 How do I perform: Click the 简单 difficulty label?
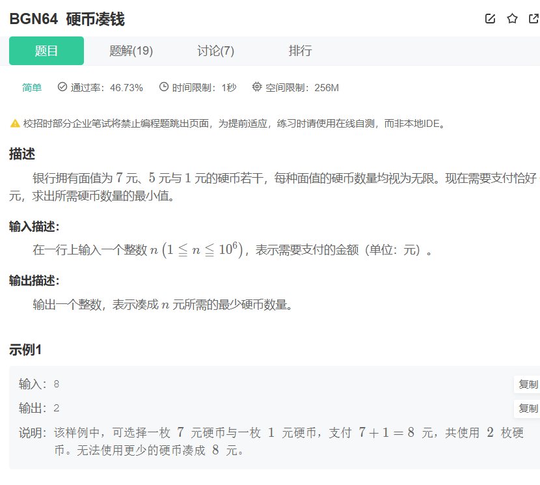32,87
